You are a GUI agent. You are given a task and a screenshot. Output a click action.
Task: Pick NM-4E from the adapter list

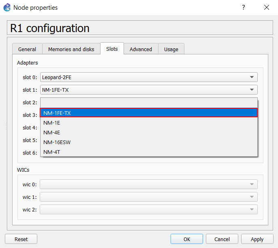click(149, 133)
